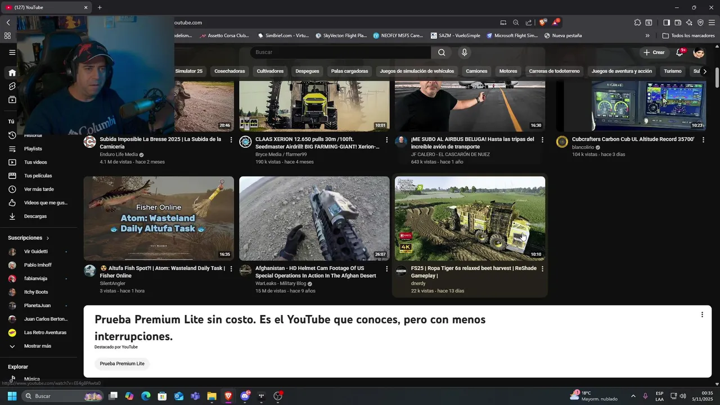Open OBS Studio icon in taskbar
The width and height of the screenshot is (720, 405).
pos(277,396)
